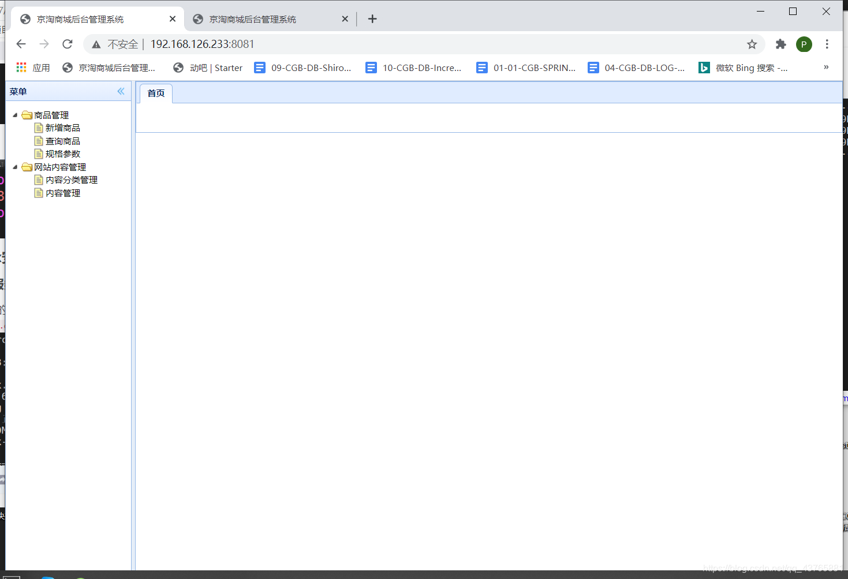Open 京淘商城后台管理... bookmark
Viewport: 848px width, 579px height.
click(x=109, y=68)
